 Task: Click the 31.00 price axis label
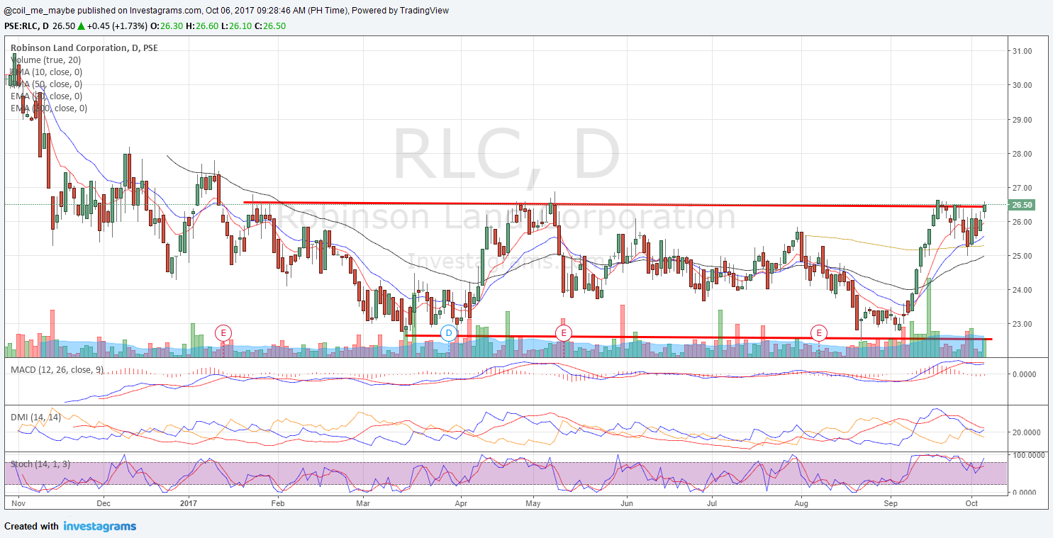[x=1022, y=51]
